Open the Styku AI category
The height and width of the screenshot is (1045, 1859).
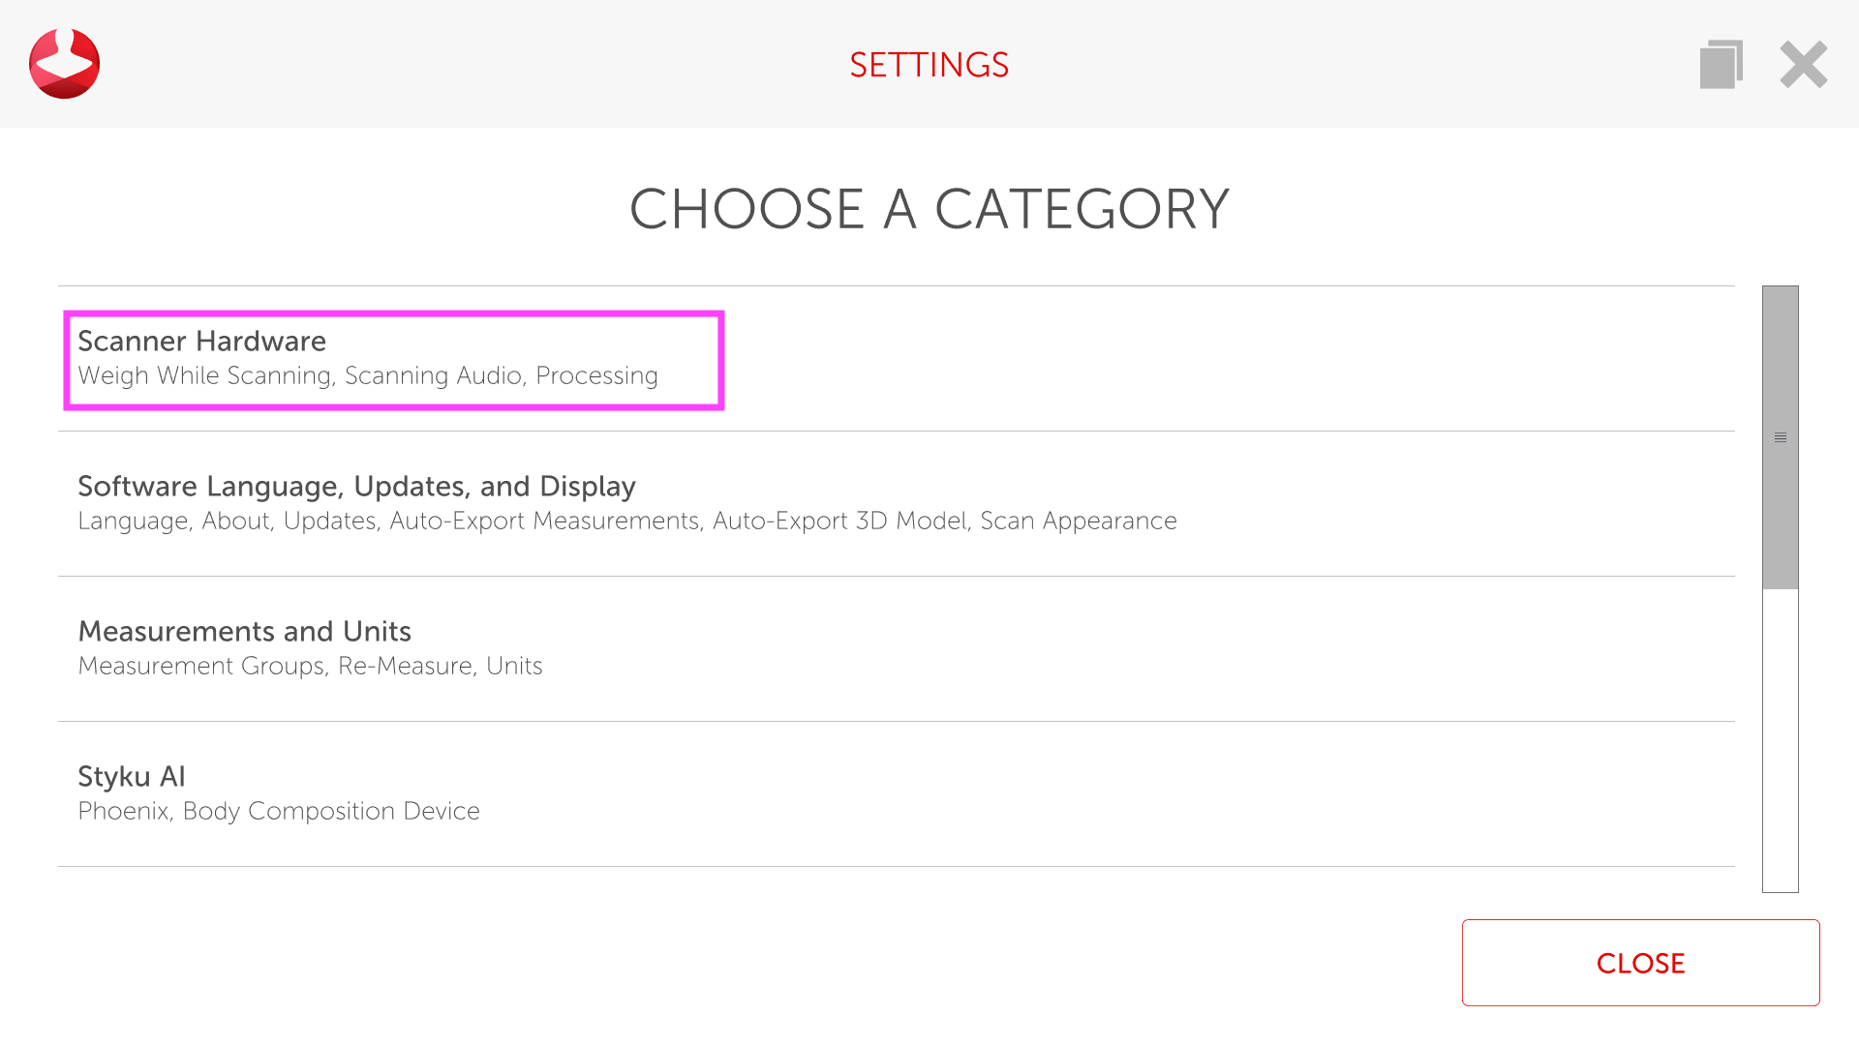pos(132,777)
